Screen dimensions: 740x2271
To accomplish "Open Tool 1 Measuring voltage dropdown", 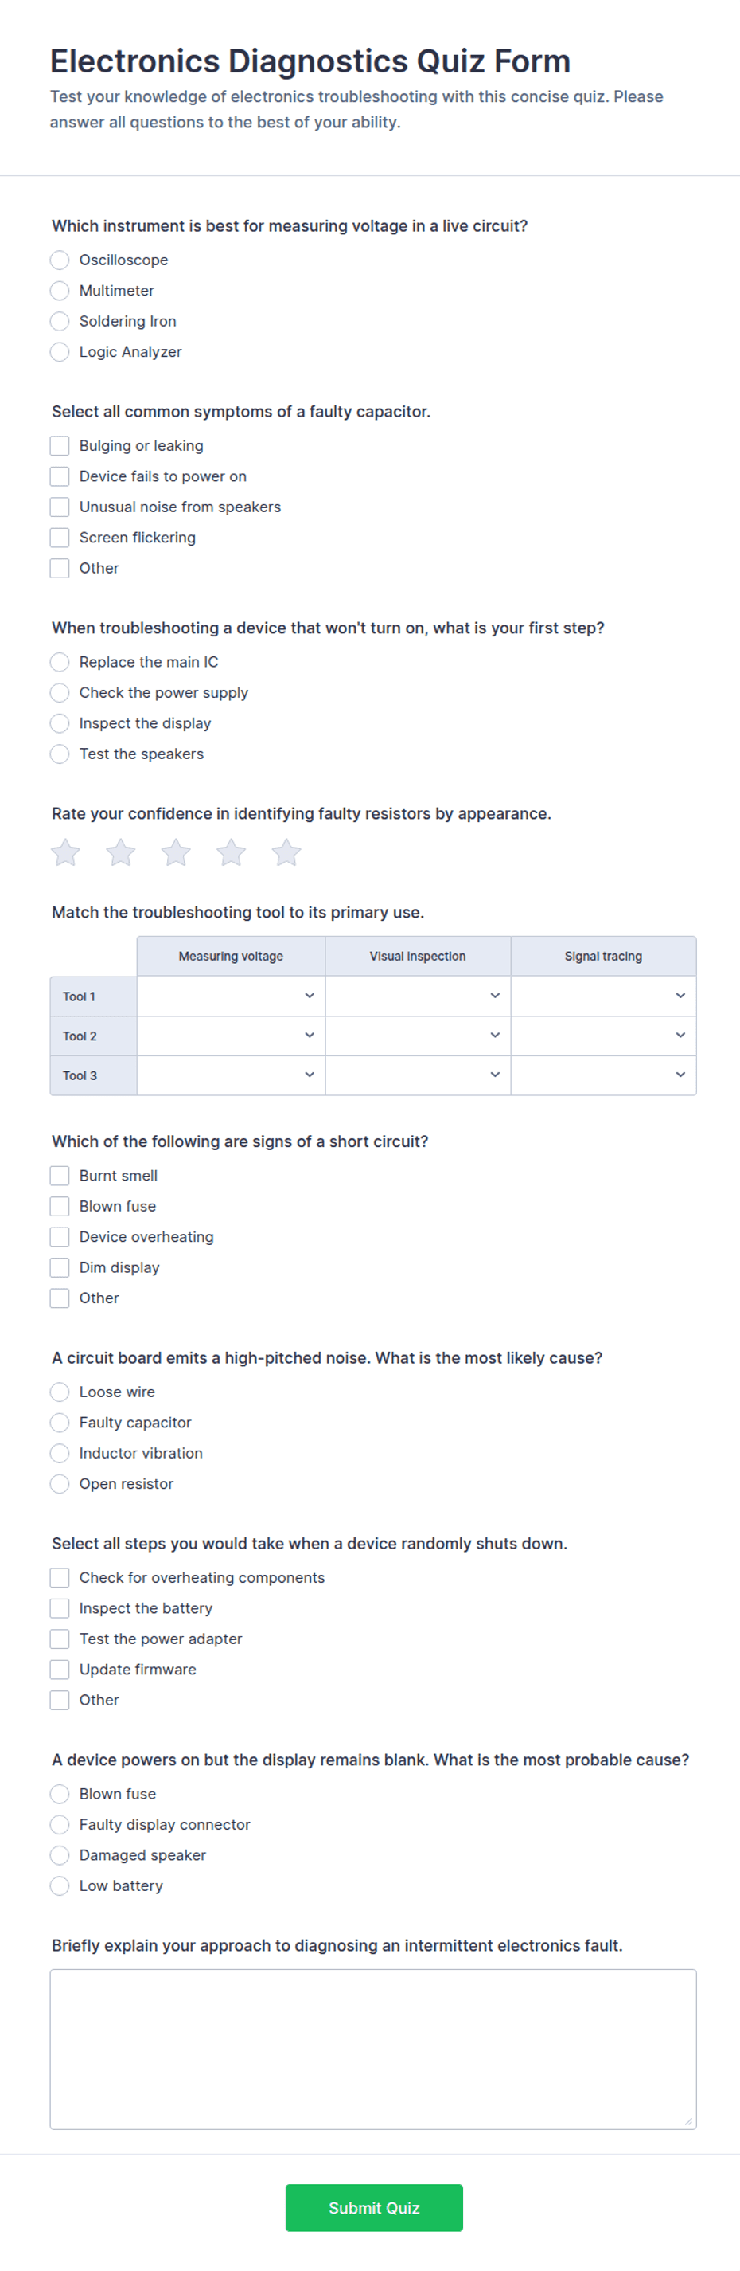I will (x=231, y=996).
